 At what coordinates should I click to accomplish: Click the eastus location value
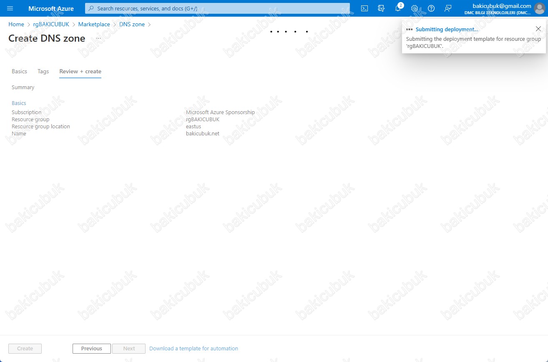(194, 127)
